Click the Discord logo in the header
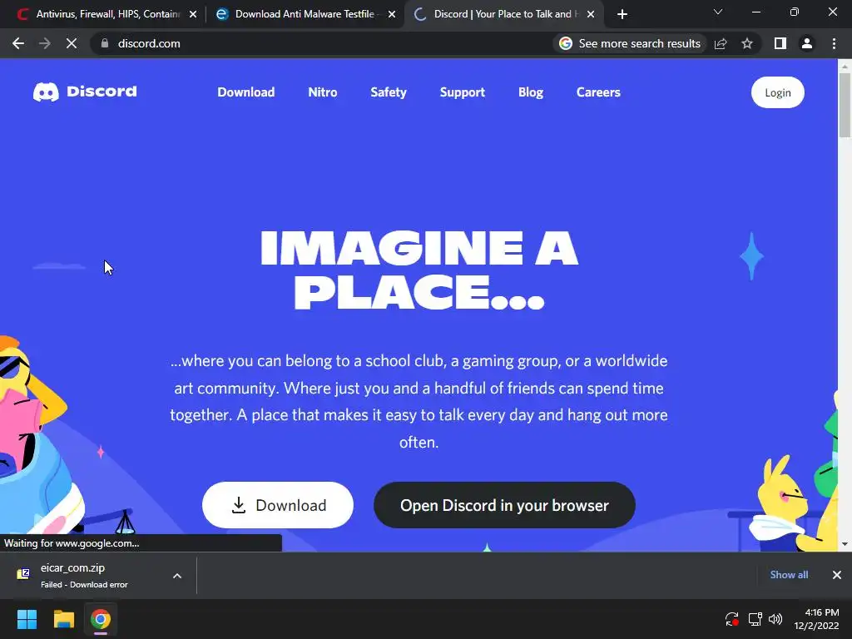 [x=86, y=92]
